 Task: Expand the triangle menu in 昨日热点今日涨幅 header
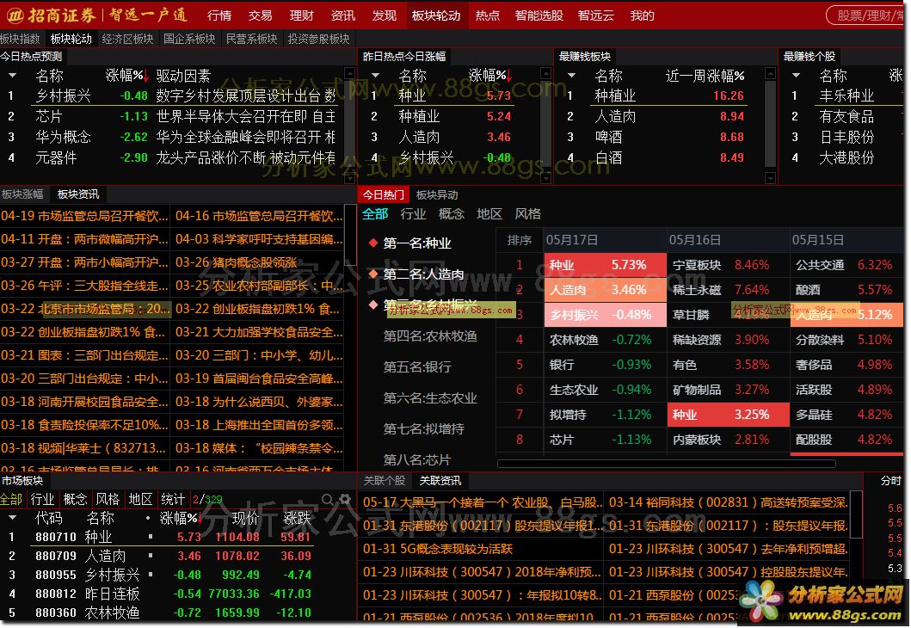[x=375, y=76]
